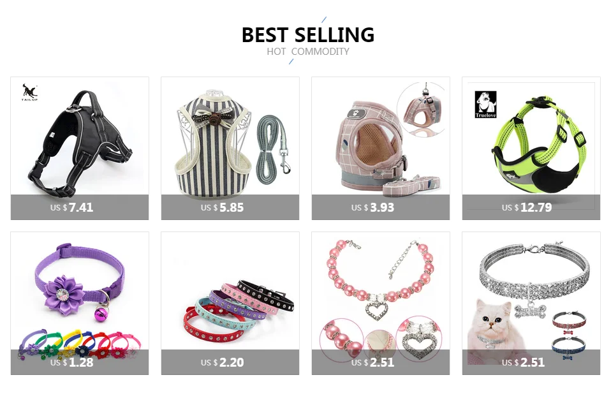The width and height of the screenshot is (611, 412).
Task: Click the TAILUP brand logo icon
Action: (x=29, y=92)
